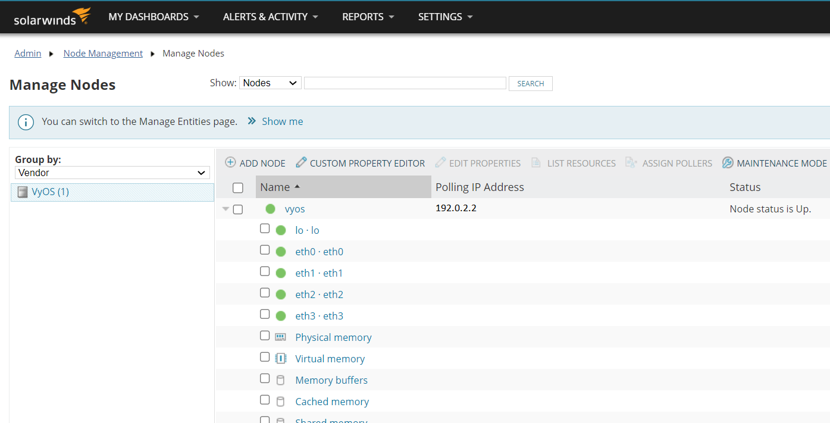Open the Show Nodes dropdown
The height and width of the screenshot is (423, 830).
(x=270, y=83)
